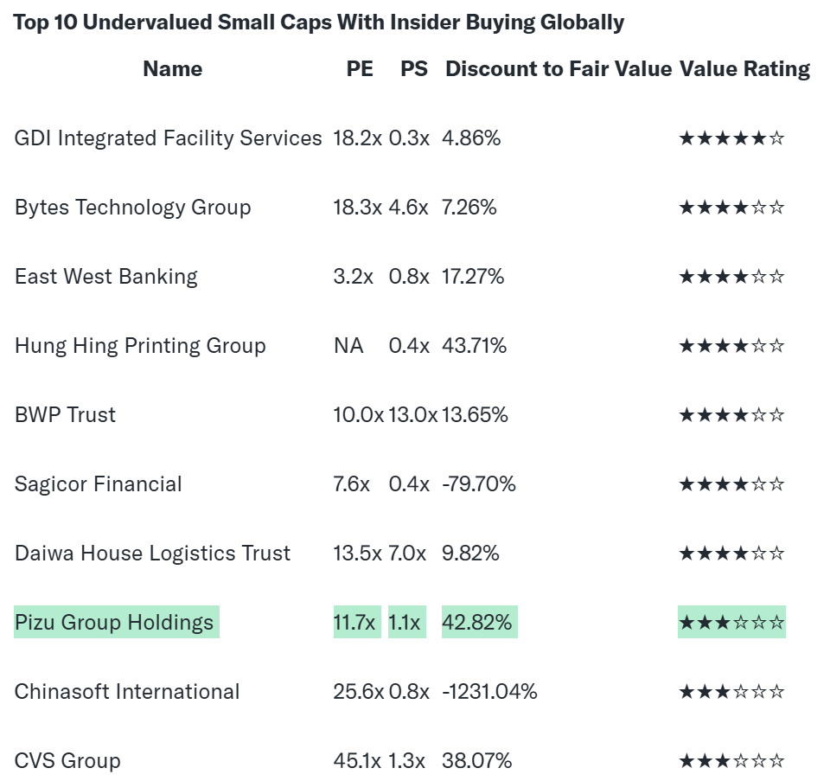Click the BWP Trust company name
The width and height of the screenshot is (830, 781).
tap(65, 415)
